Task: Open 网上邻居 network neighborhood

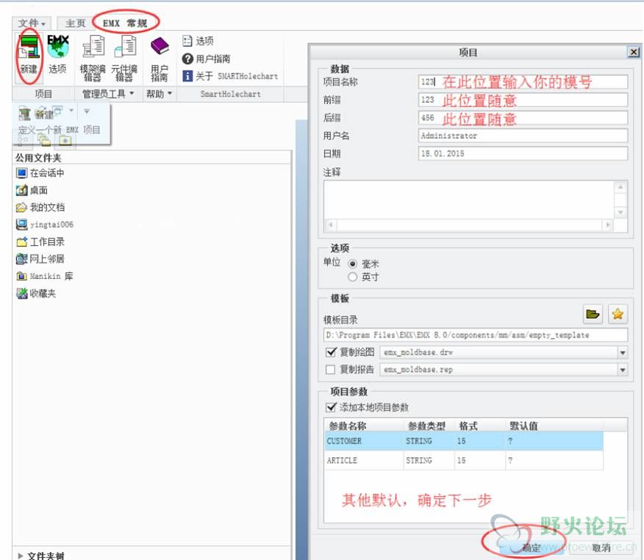Action: (40, 259)
